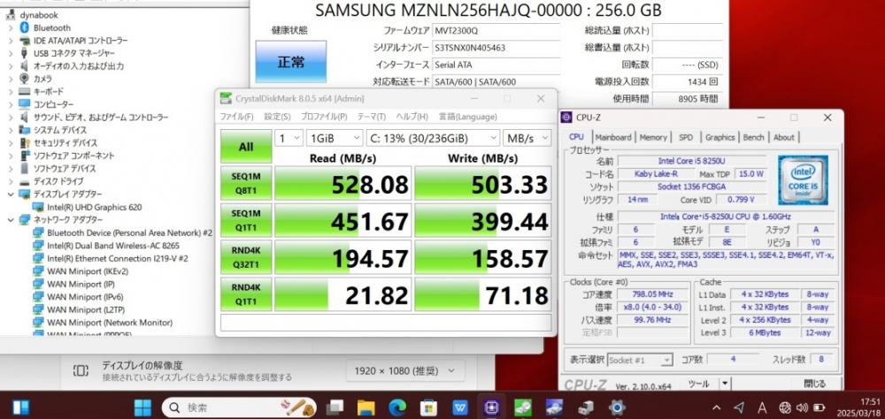The width and height of the screenshot is (885, 419).
Task: Open 設定(S) menu in CrystalDiskMark
Action: coord(277,117)
